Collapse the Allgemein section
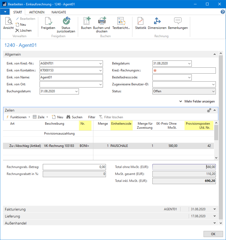Viewport: 226px width, 240px height. [x=214, y=54]
